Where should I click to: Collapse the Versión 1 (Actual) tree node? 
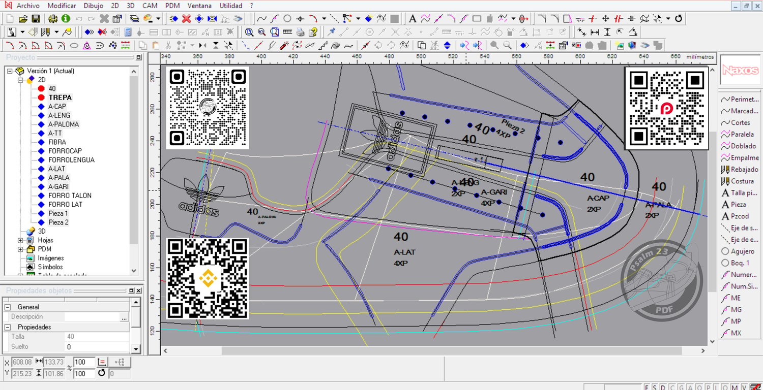(10, 71)
